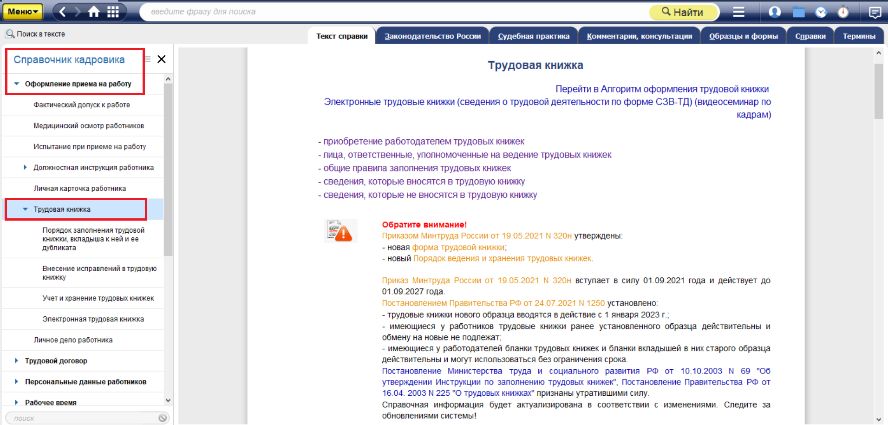This screenshot has height=425, width=888.
Task: Select Фактический допуск к работе
Action: (x=83, y=105)
